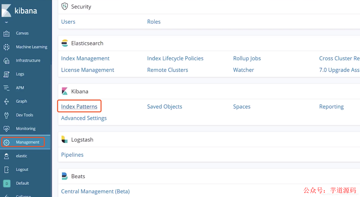
Task: Open the Remote Clusters link
Action: (x=168, y=70)
